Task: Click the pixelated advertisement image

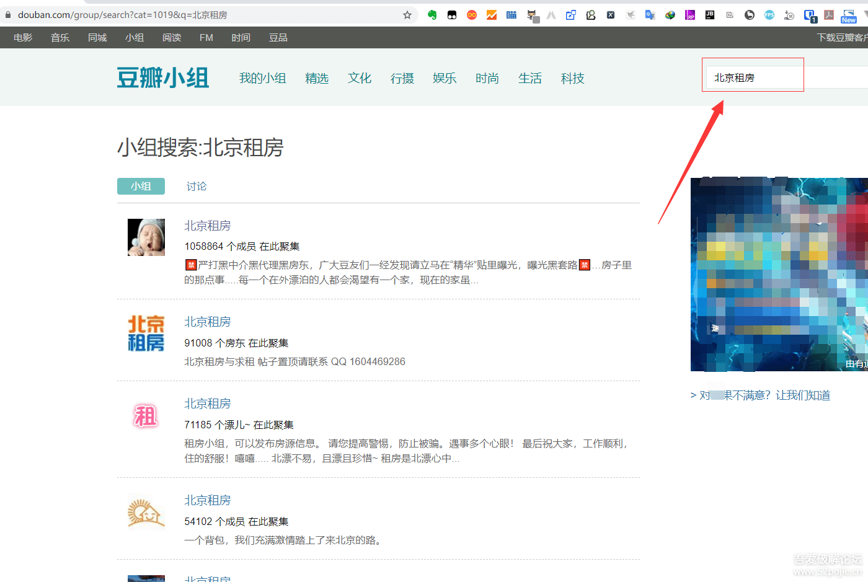Action: [779, 275]
